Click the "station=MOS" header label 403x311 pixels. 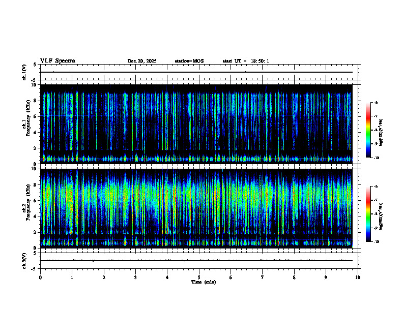[189, 61]
